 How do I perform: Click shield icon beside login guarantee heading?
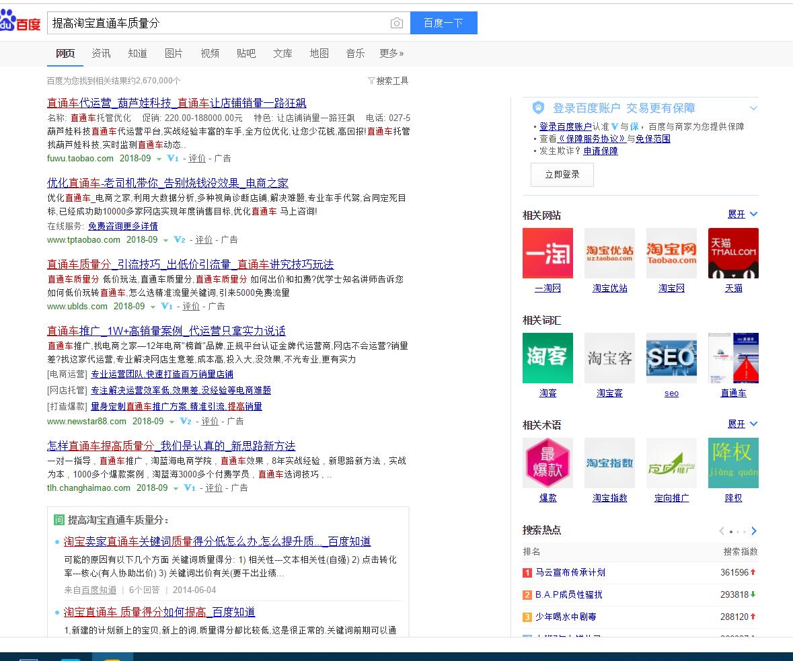(x=539, y=108)
